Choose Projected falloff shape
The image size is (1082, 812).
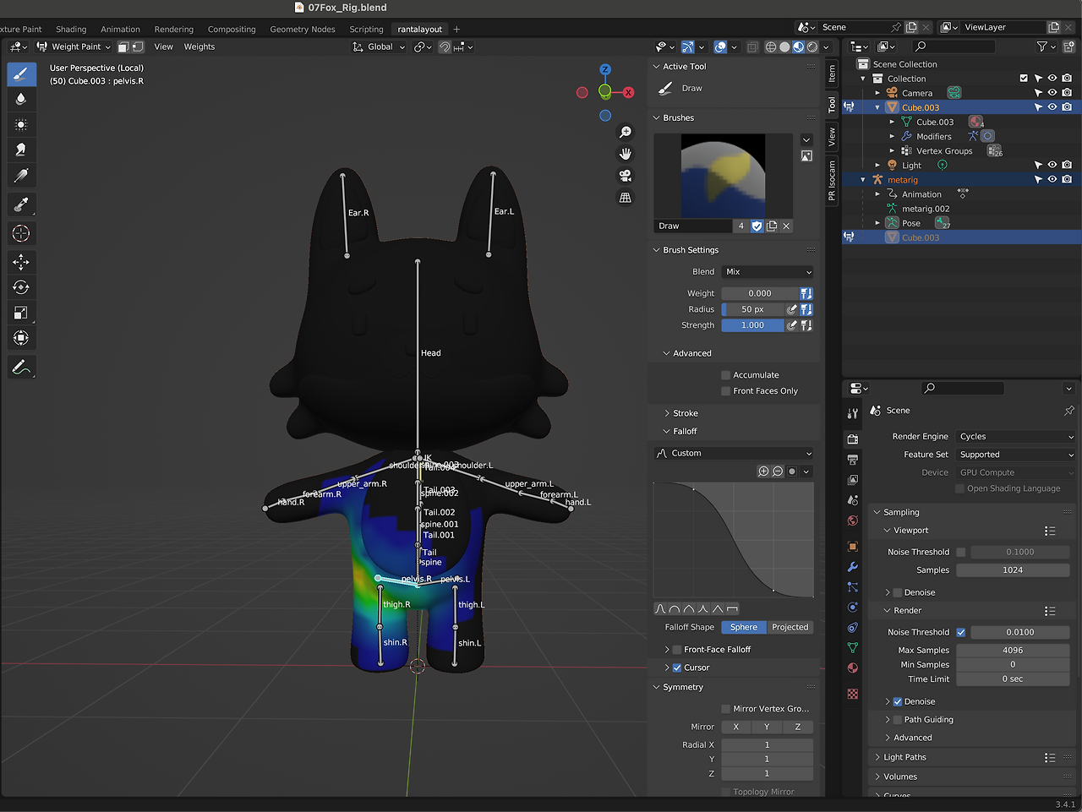(x=790, y=627)
